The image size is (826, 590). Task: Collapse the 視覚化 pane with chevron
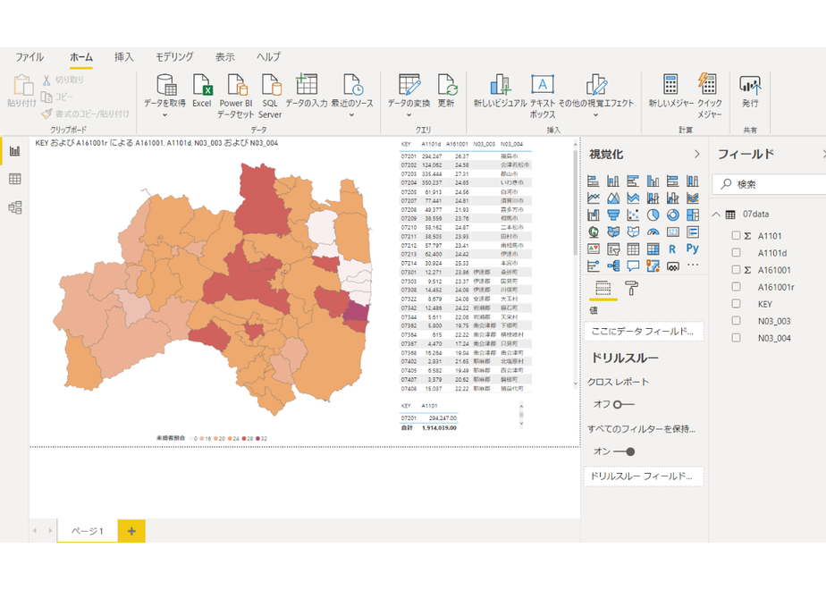697,154
